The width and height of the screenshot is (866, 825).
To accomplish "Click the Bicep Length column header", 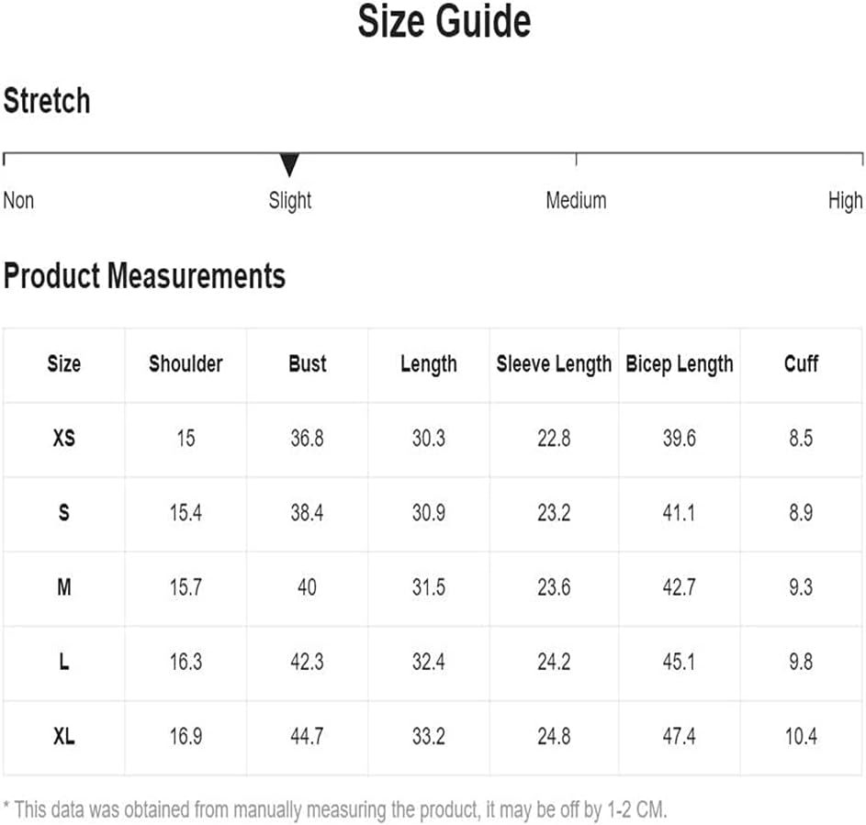I will (680, 364).
